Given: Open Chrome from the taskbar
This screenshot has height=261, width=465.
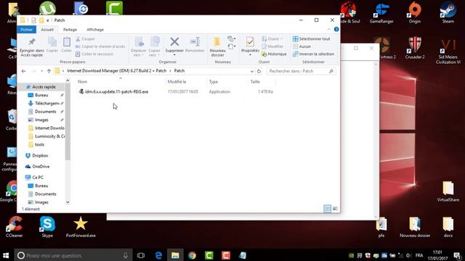Looking at the screenshot, I should coord(192,255).
